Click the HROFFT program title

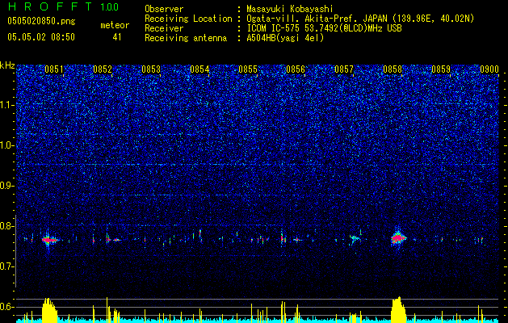pyautogui.click(x=51, y=6)
